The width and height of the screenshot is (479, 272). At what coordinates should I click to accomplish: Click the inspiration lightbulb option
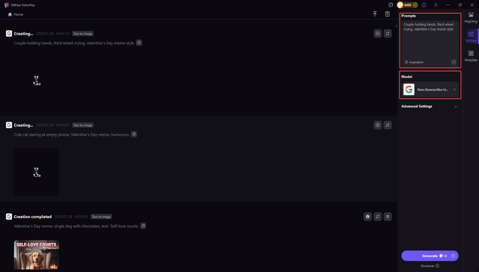414,62
